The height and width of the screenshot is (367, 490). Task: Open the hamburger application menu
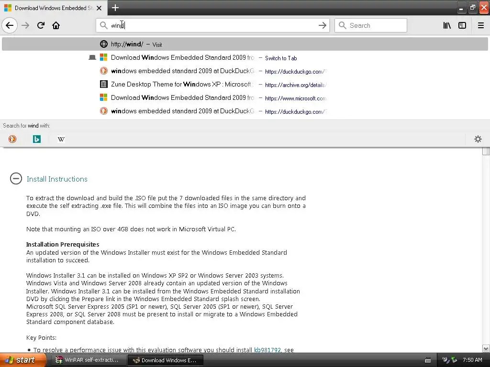tap(481, 25)
